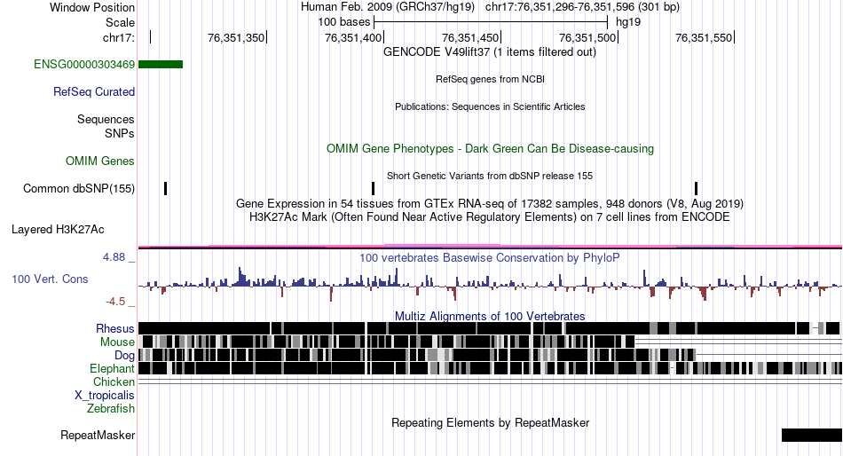The image size is (843, 456).
Task: Click Multiz Alignments of 100 Vertebrates title
Action: coord(490,316)
